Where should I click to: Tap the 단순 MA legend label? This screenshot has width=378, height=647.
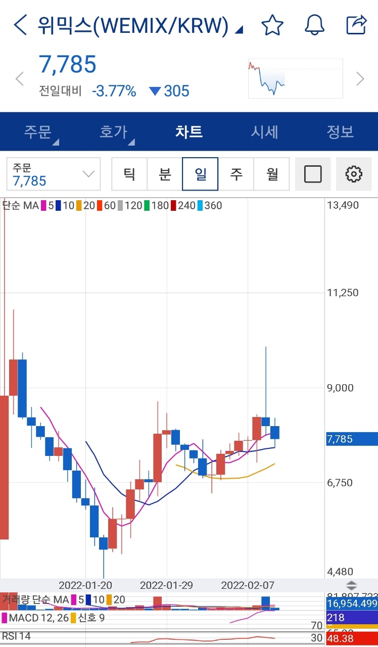[20, 205]
